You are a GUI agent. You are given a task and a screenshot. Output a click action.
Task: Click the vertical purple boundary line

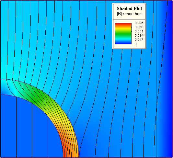[157, 77]
